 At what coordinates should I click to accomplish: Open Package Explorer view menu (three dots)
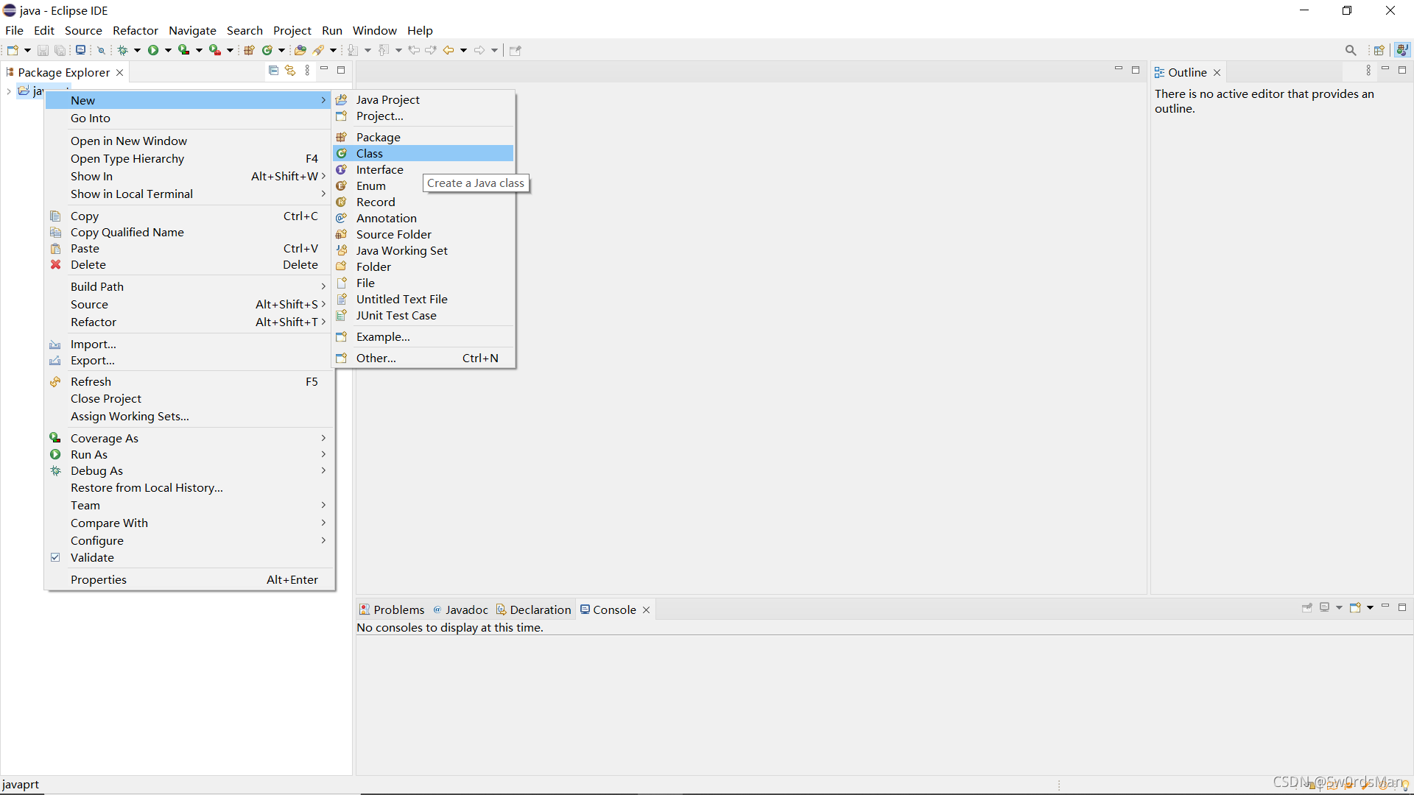(x=307, y=71)
